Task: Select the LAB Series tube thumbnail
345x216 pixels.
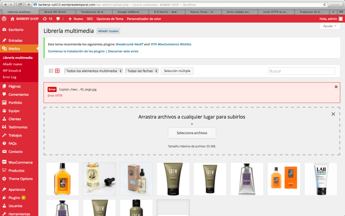Action: pyautogui.click(x=321, y=179)
